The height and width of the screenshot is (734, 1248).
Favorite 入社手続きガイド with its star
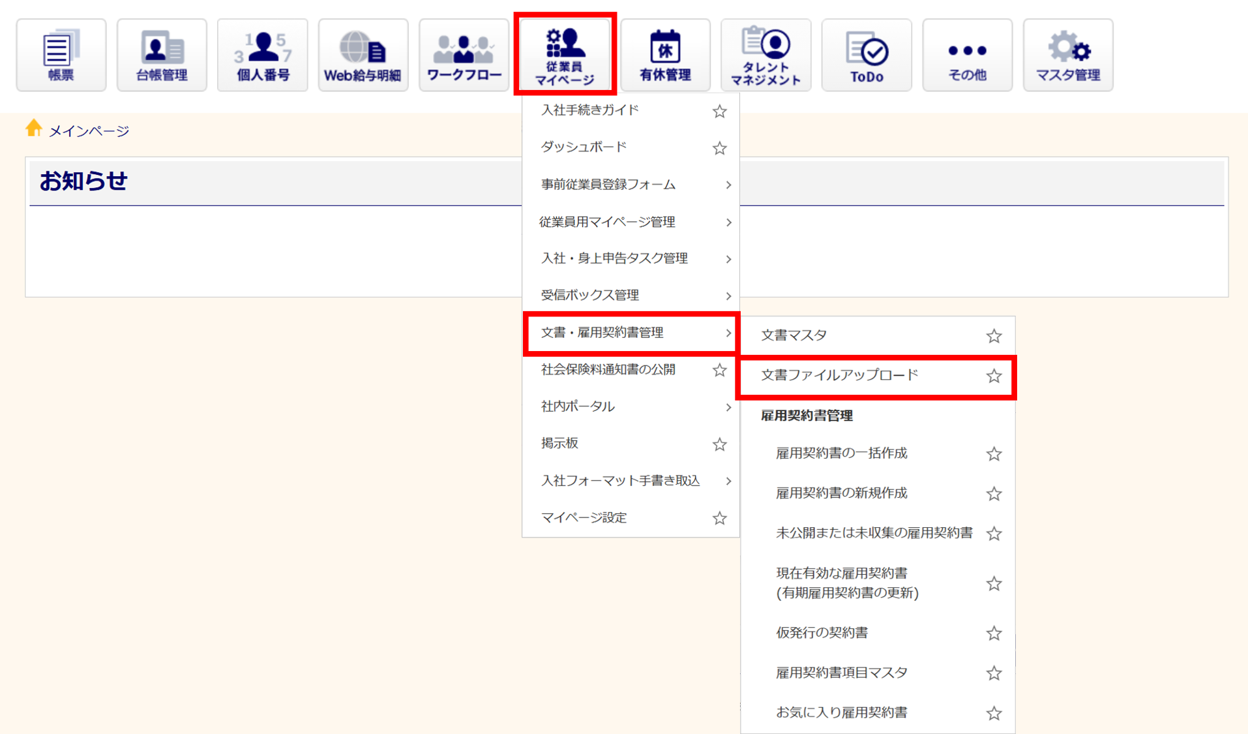click(x=719, y=112)
